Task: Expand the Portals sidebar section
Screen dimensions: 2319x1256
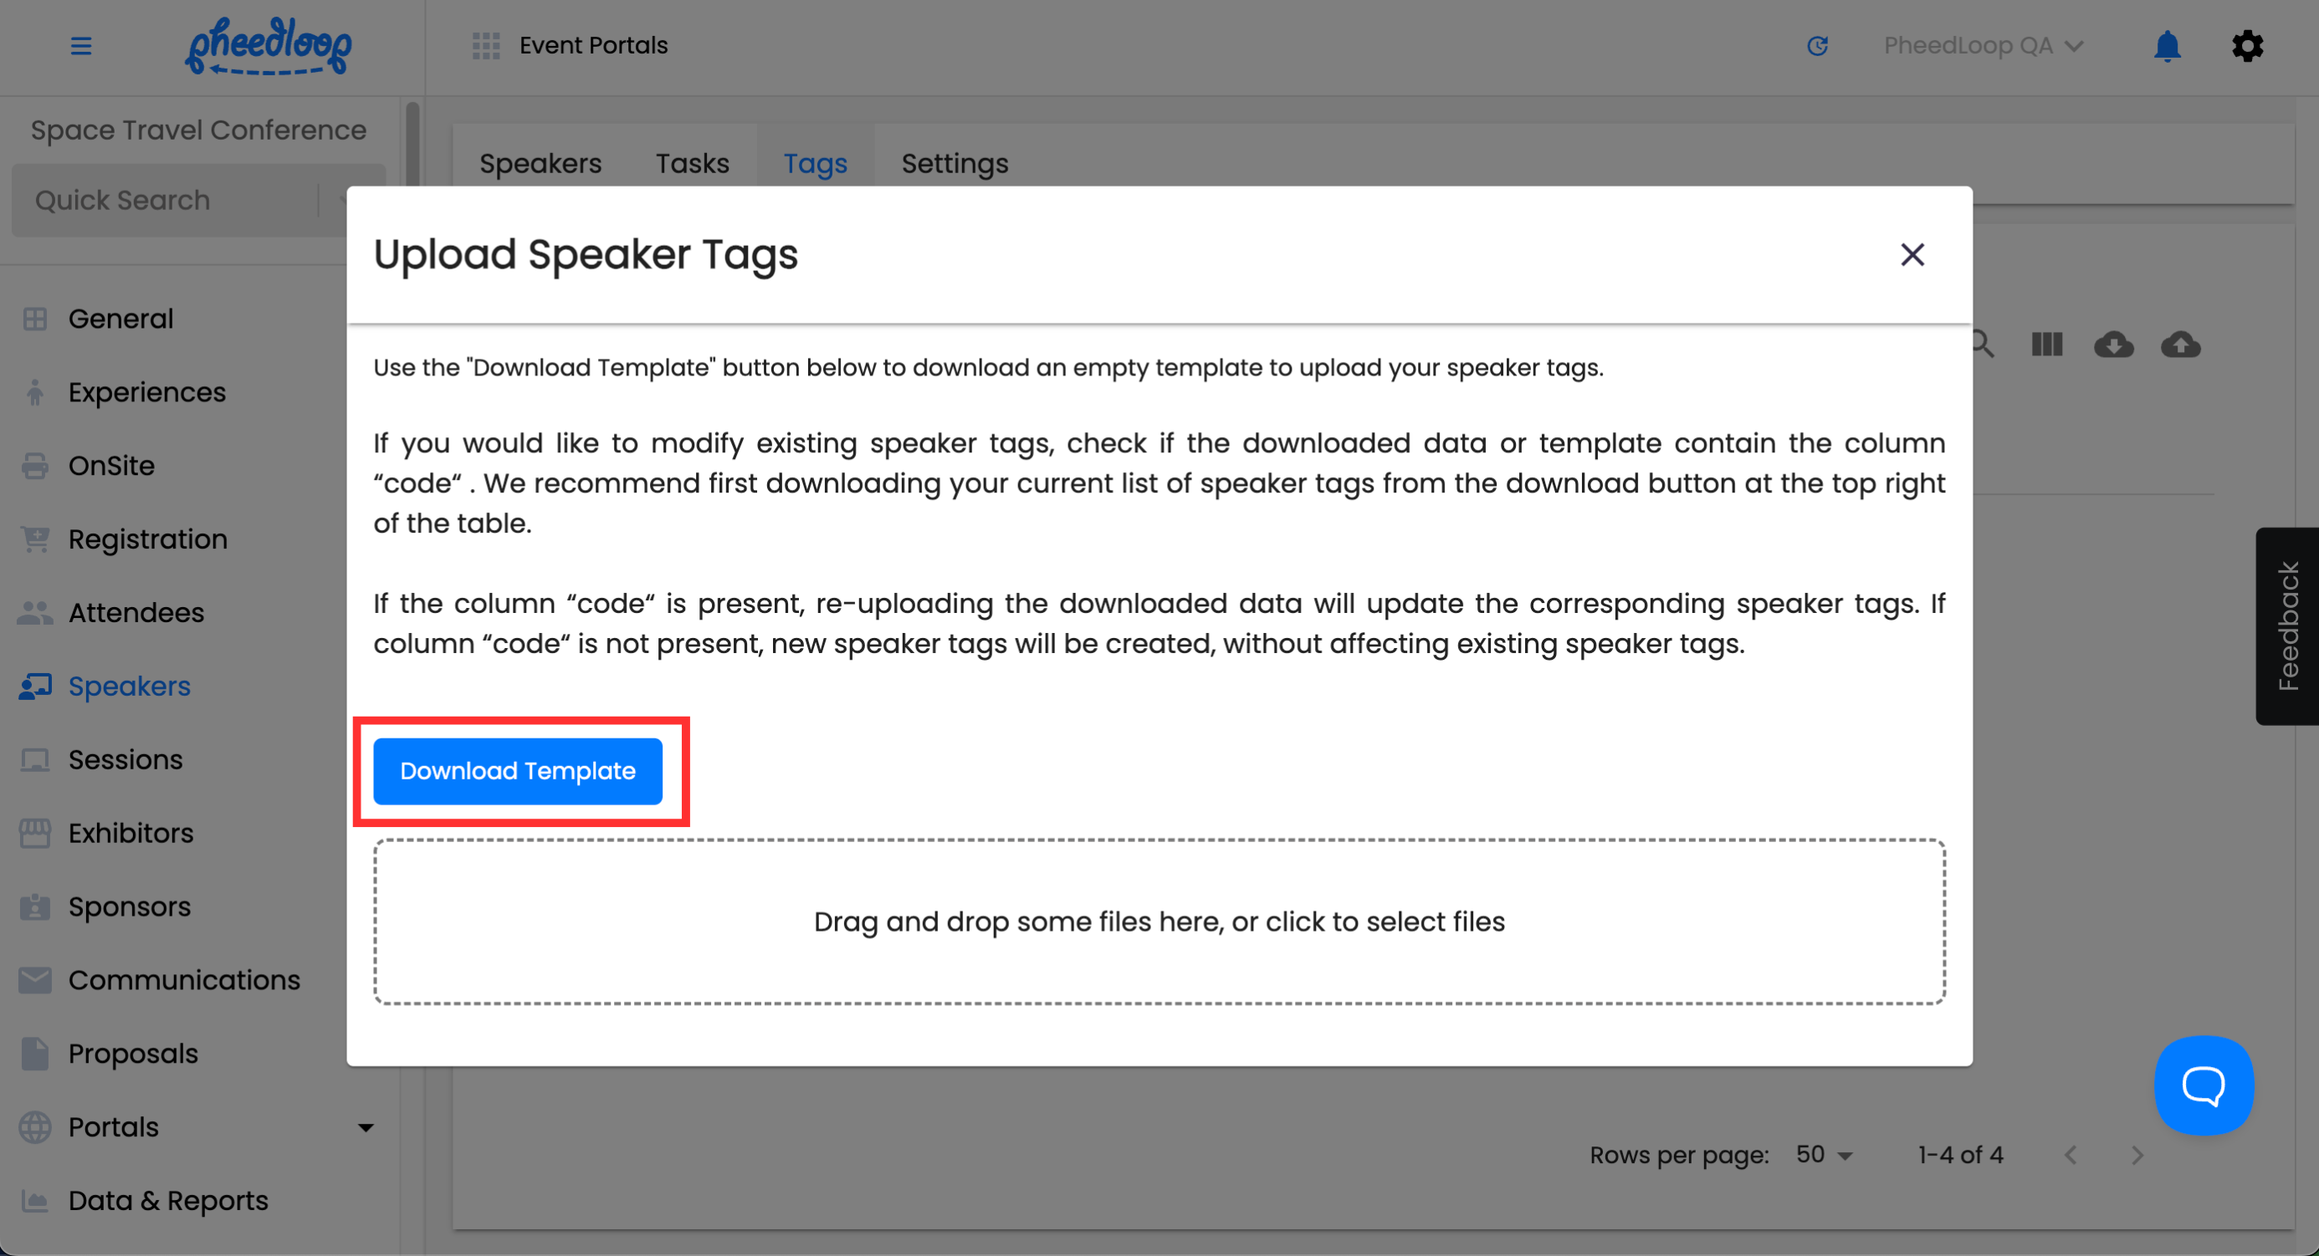Action: pyautogui.click(x=366, y=1126)
